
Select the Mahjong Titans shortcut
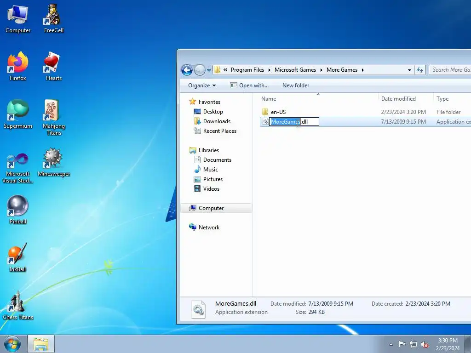point(53,117)
